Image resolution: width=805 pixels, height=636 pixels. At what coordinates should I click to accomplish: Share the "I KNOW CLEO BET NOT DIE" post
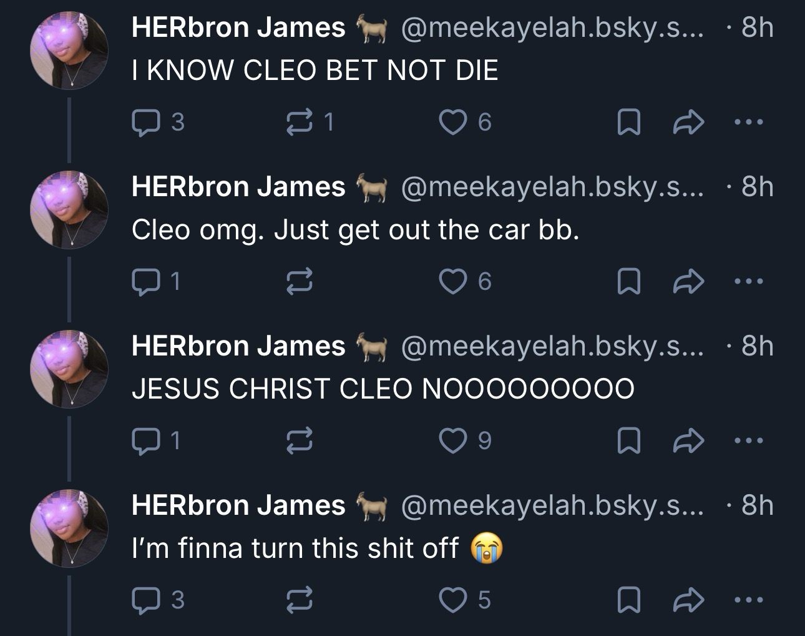point(688,122)
